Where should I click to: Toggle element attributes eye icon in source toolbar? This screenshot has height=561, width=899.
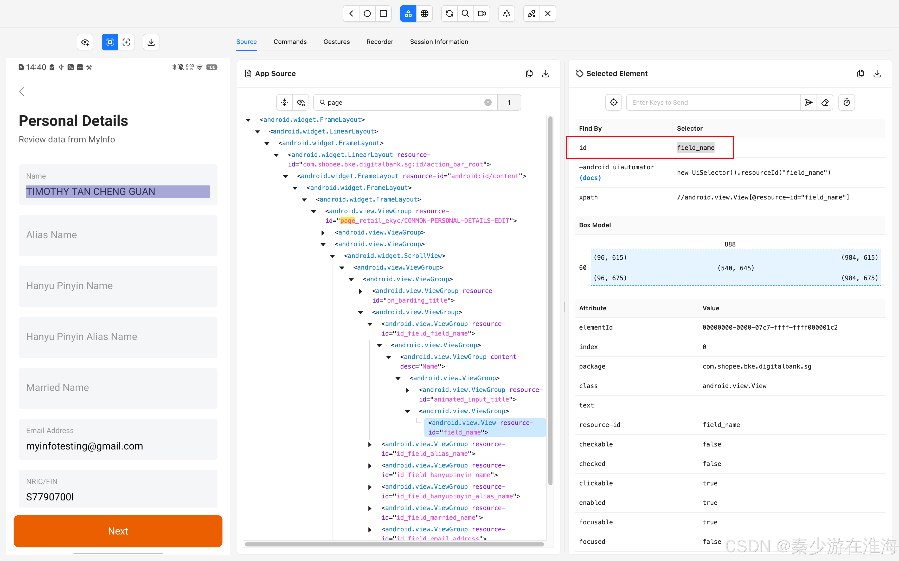click(301, 102)
